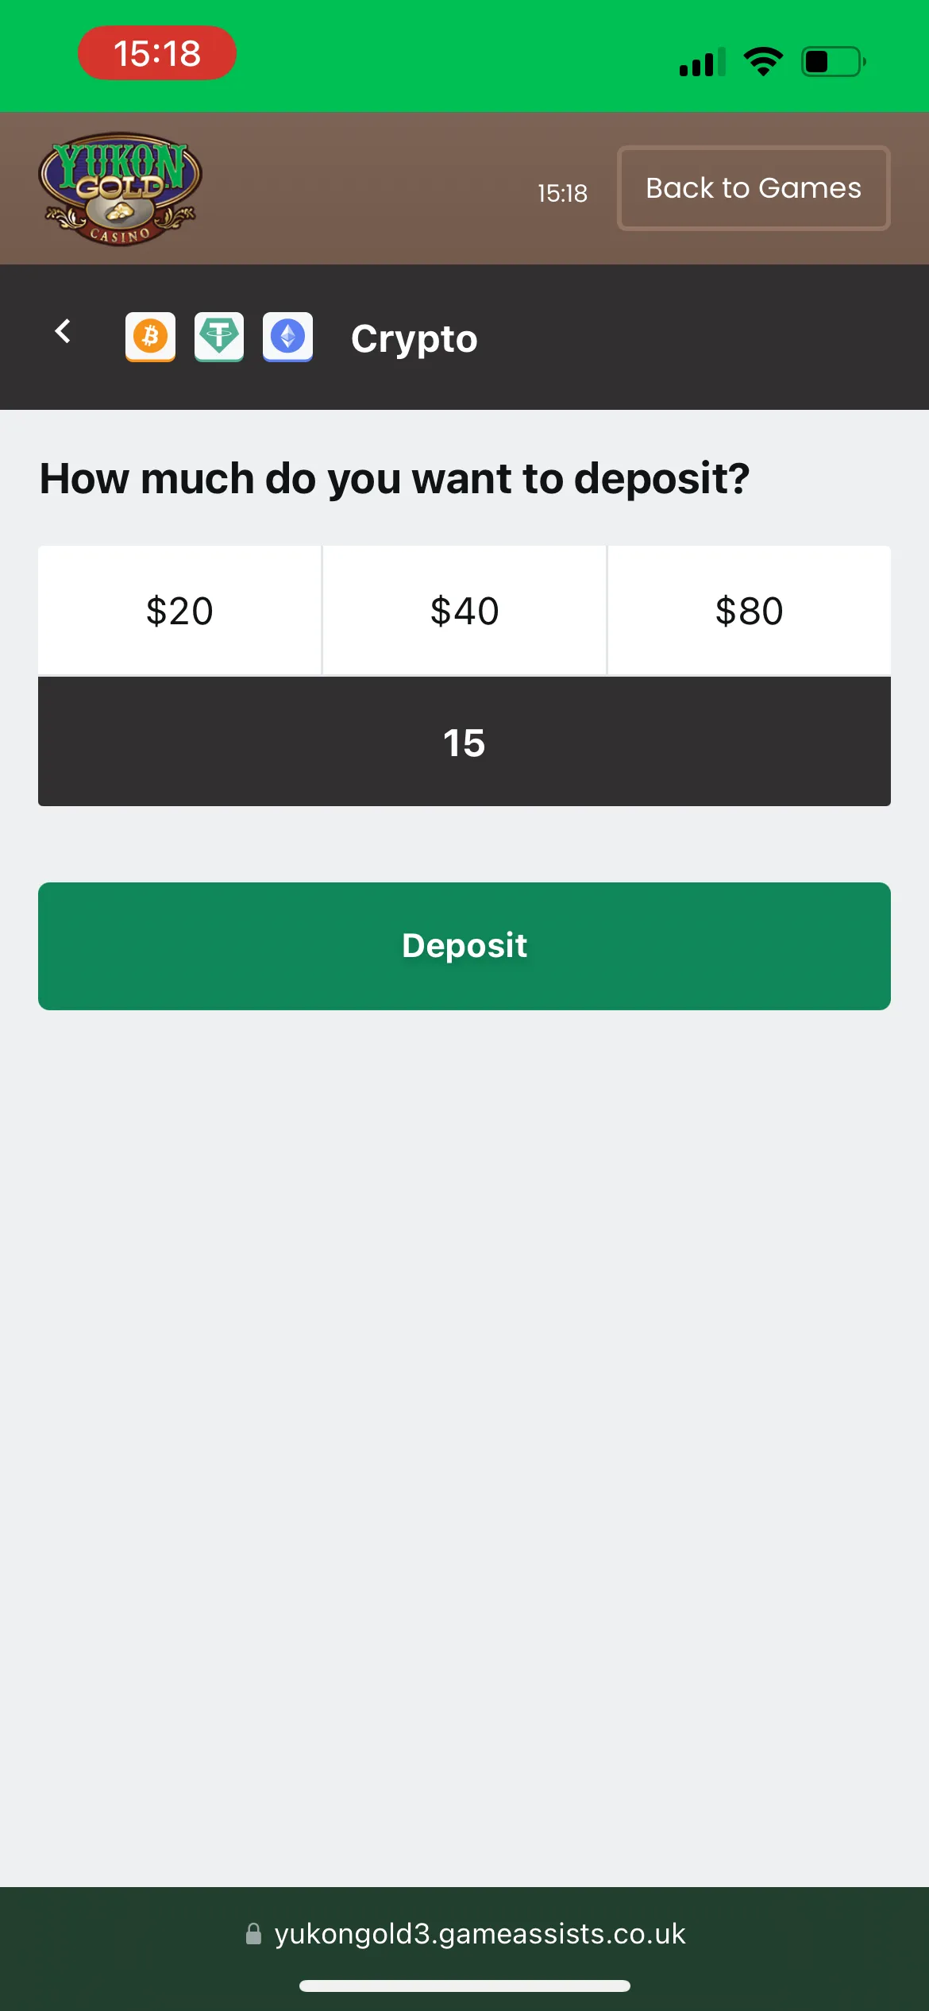Choose the $80 deposit amount
929x2011 pixels.
click(x=749, y=611)
